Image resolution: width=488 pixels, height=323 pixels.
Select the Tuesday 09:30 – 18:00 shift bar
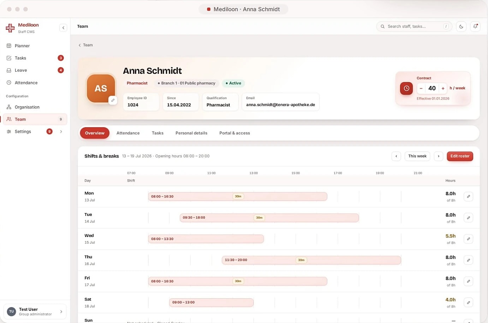click(x=269, y=218)
